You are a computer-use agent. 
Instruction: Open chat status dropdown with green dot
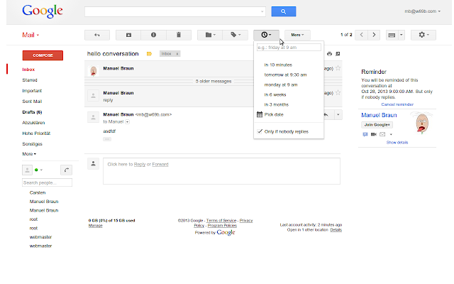point(38,170)
